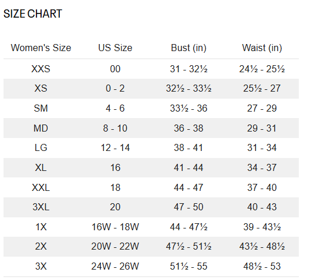Image resolution: width=310 pixels, height=279 pixels.
Task: Click the SIZE CHART heading
Action: (x=33, y=14)
